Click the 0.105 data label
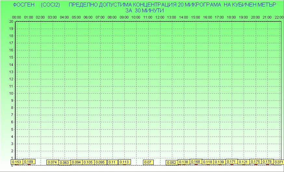Viewport: 284px width, 172px height. (x=88, y=162)
